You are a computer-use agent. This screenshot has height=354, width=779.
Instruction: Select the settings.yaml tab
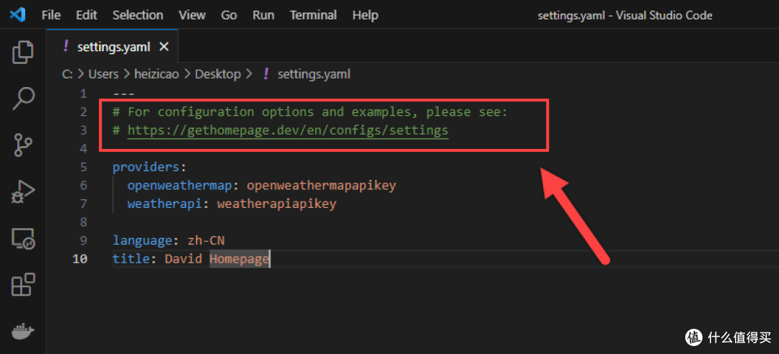tap(113, 47)
